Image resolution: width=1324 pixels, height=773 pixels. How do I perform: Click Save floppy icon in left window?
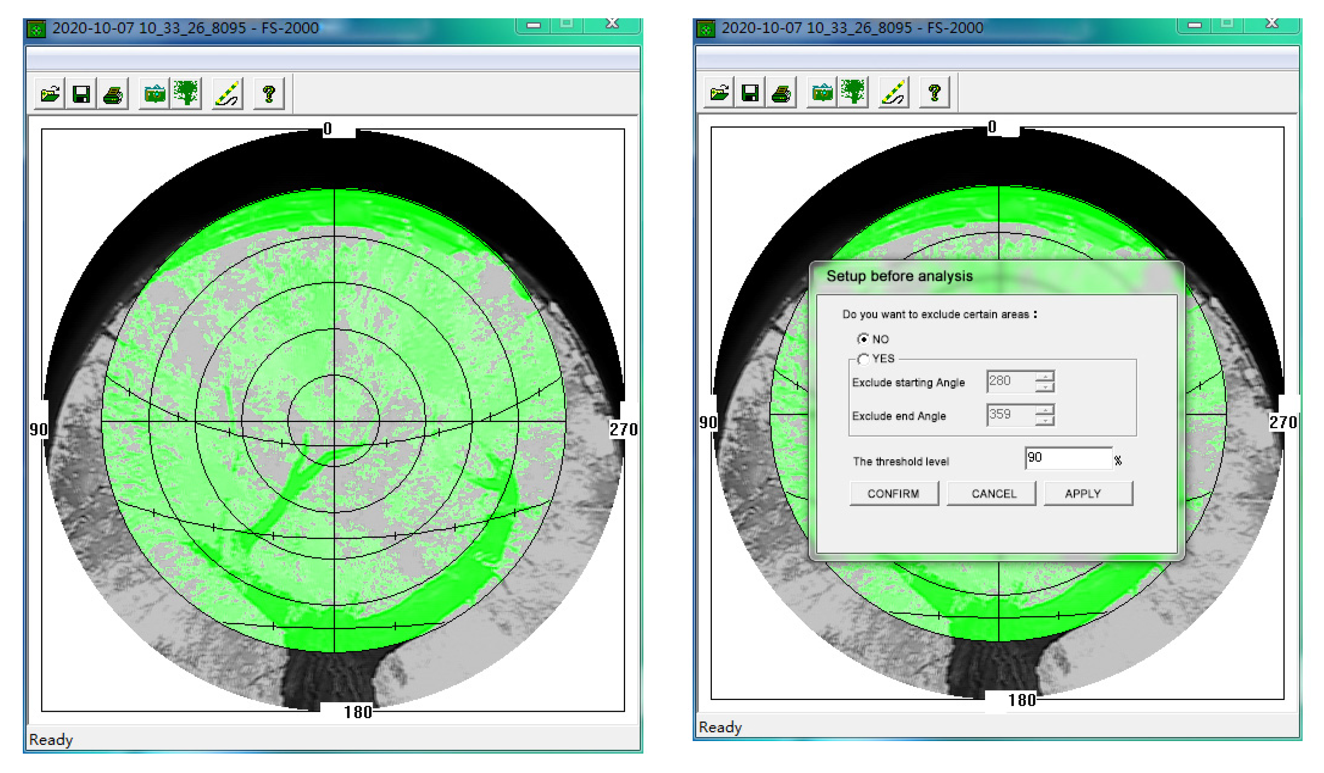[x=81, y=95]
